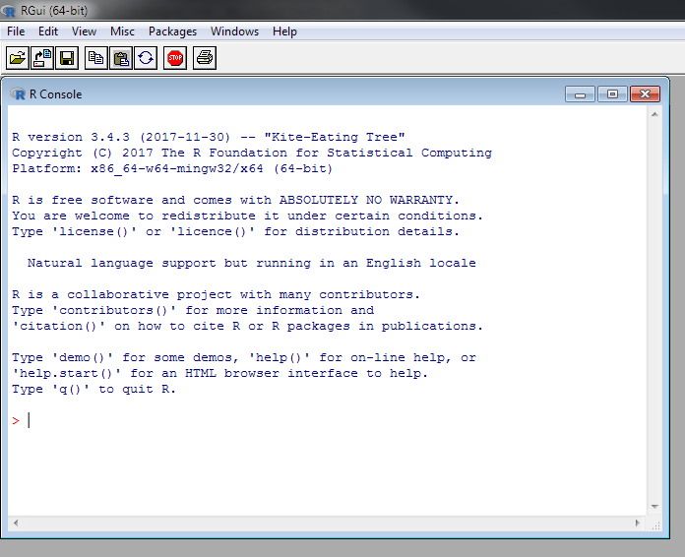This screenshot has height=557, width=685.
Task: Click the console scrollbar up arrow
Action: point(654,114)
